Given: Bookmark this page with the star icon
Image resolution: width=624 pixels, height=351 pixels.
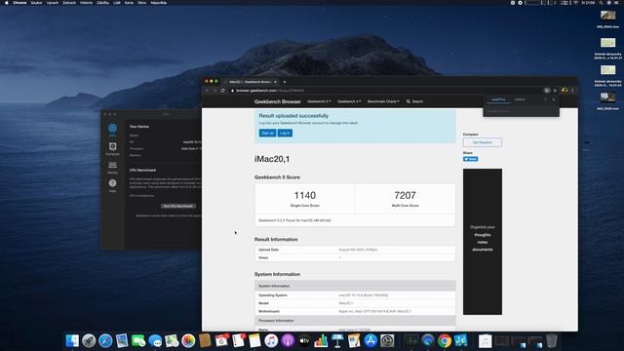Looking at the screenshot, I should tap(555, 91).
